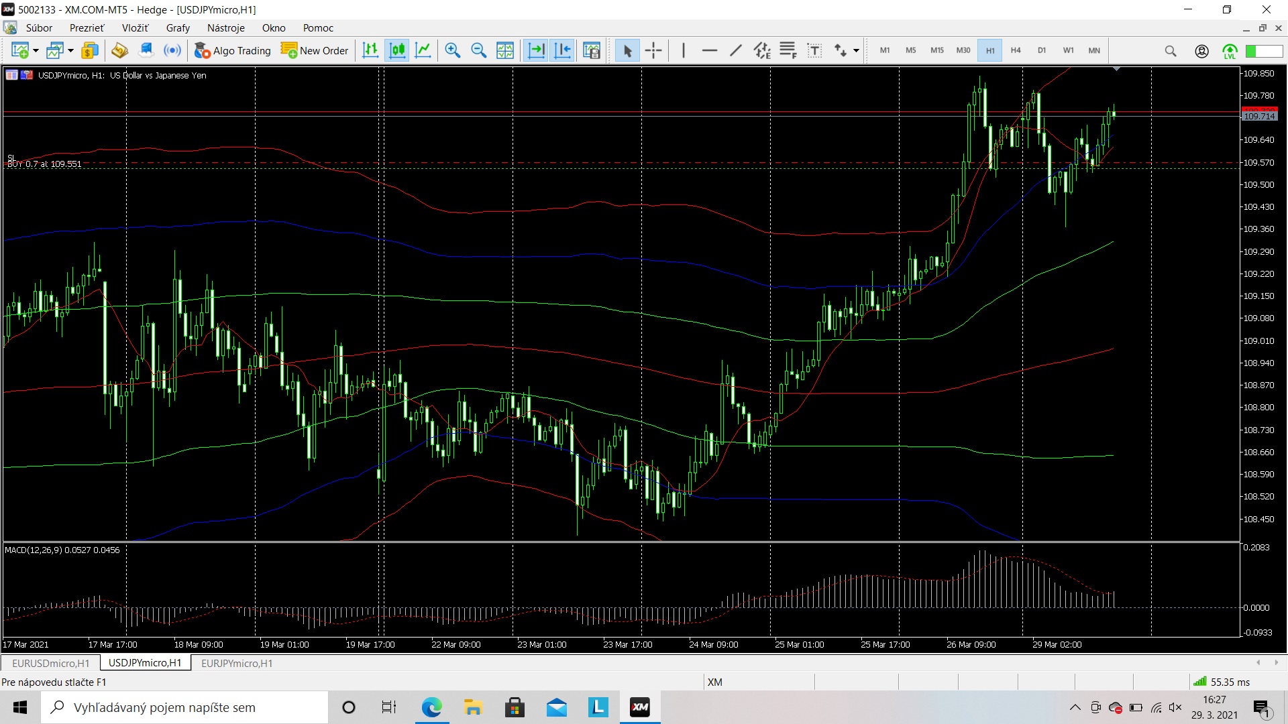Select the crosshair cursor tool
The width and height of the screenshot is (1288, 724).
coord(653,50)
